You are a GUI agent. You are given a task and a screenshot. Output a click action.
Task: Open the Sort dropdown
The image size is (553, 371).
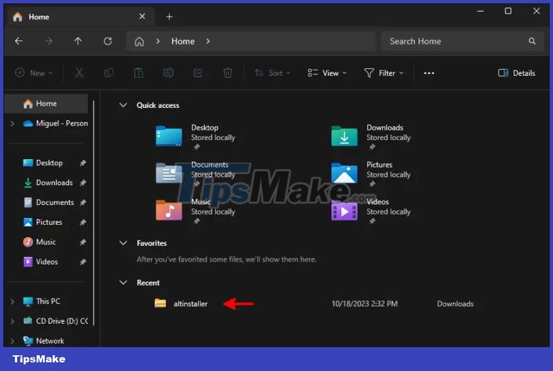272,73
